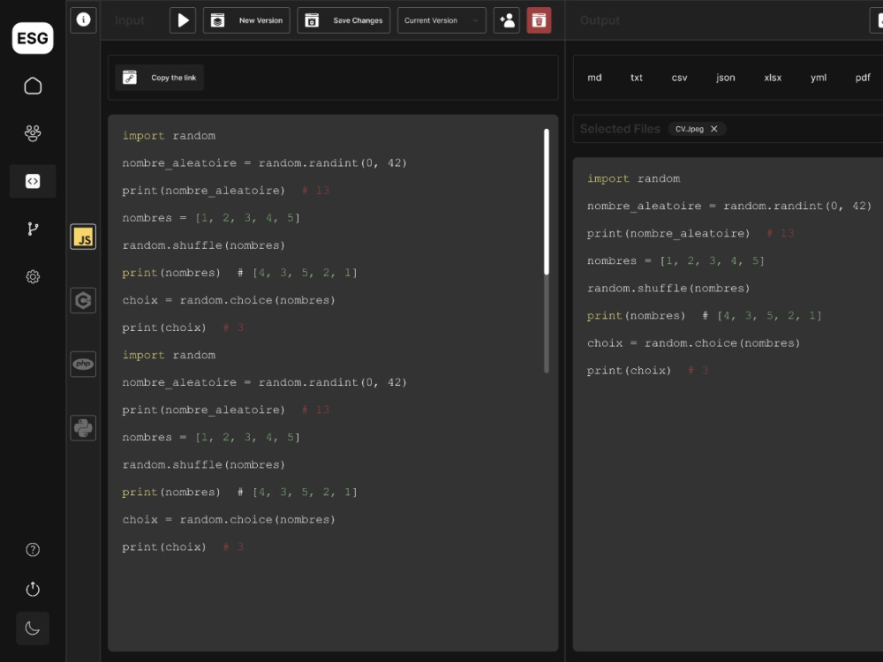883x662 pixels.
Task: Select the yml output format tab
Action: (819, 78)
